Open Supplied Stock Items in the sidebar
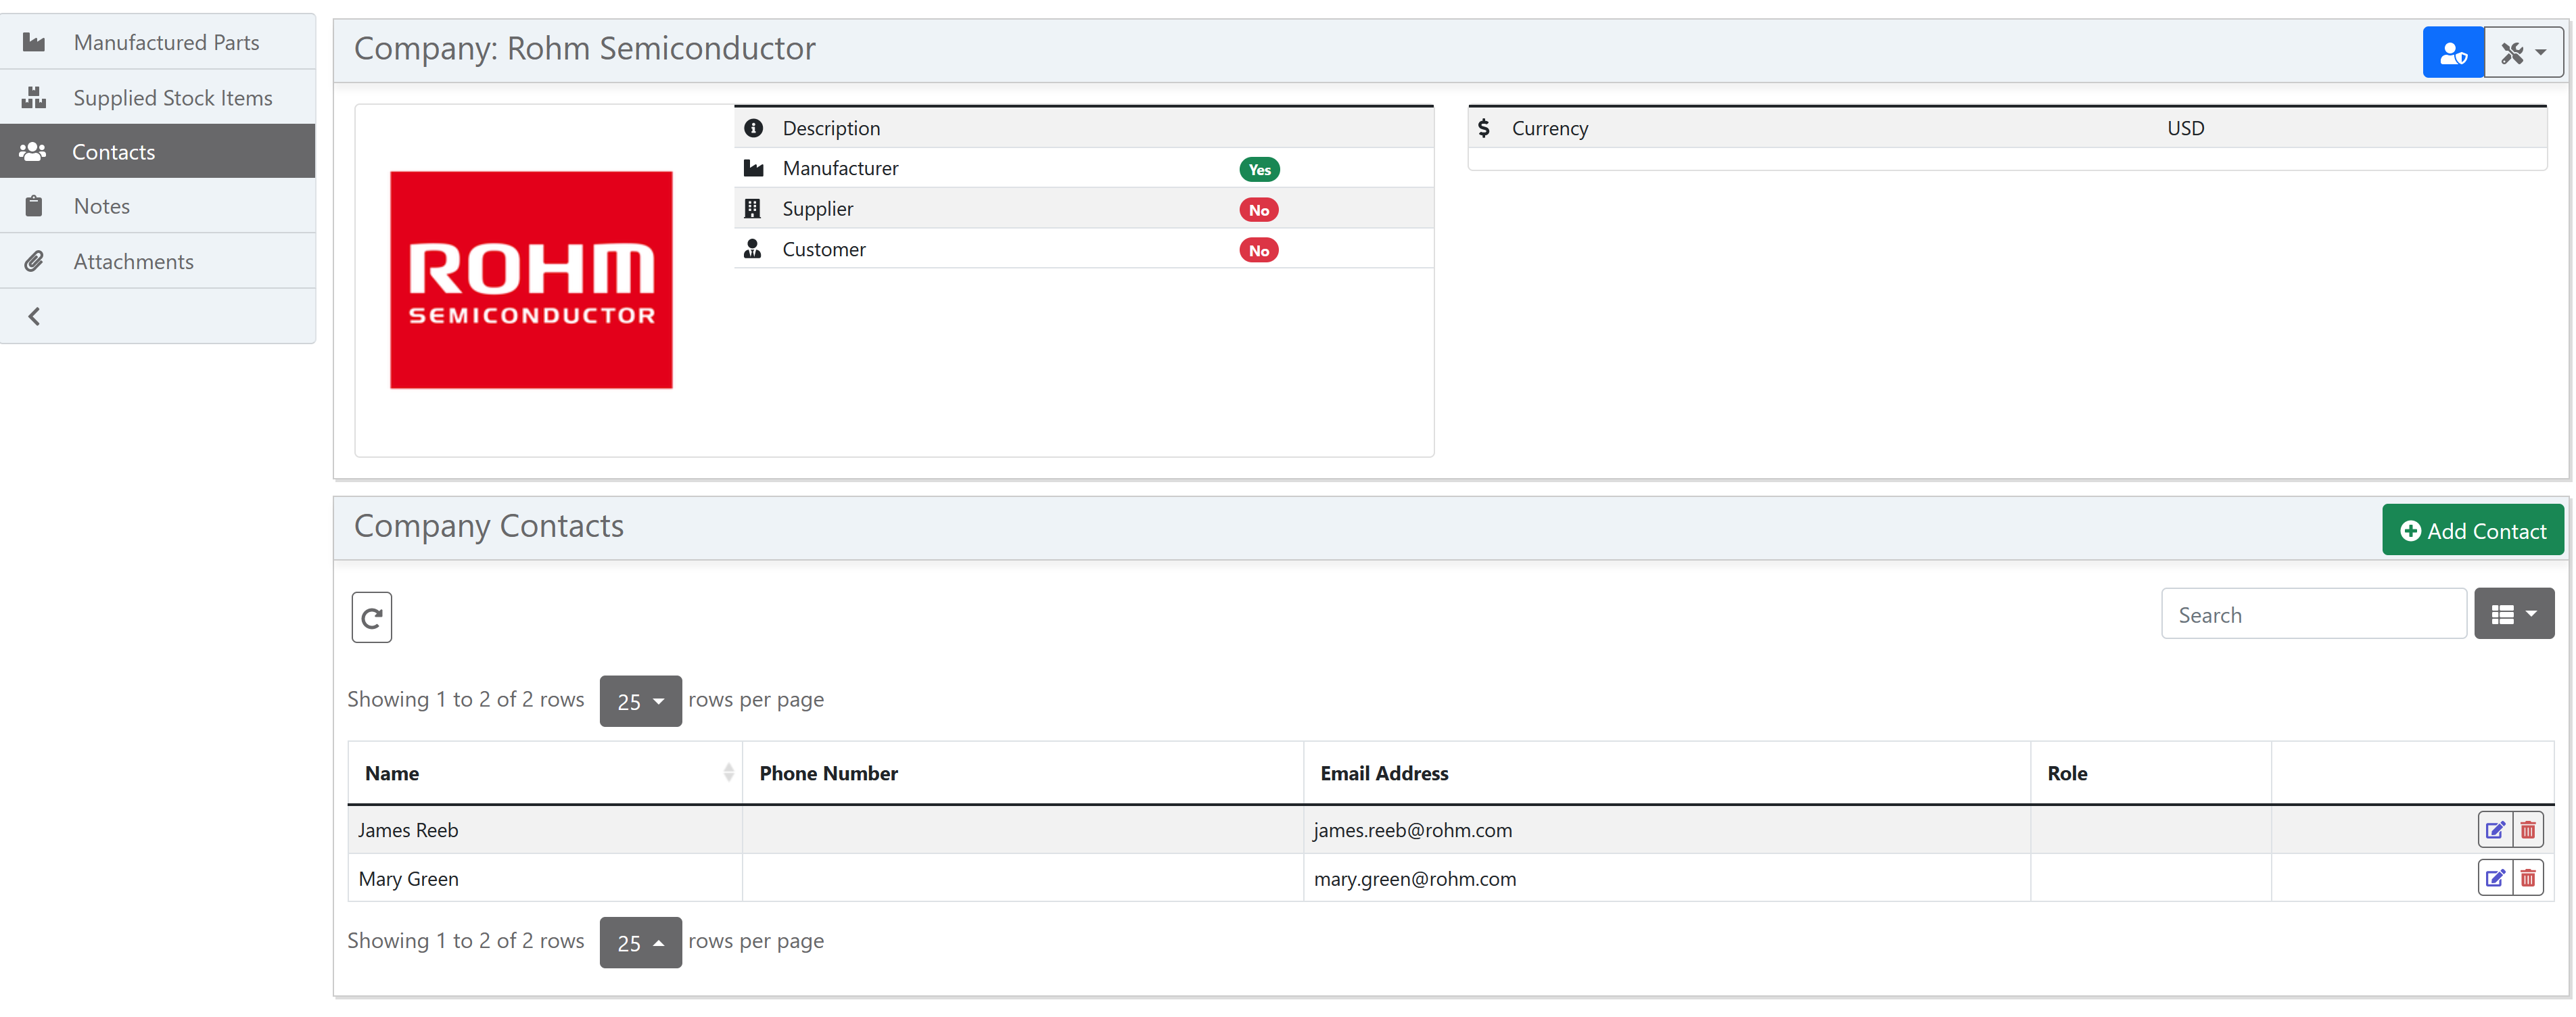The width and height of the screenshot is (2576, 1017). [x=158, y=97]
